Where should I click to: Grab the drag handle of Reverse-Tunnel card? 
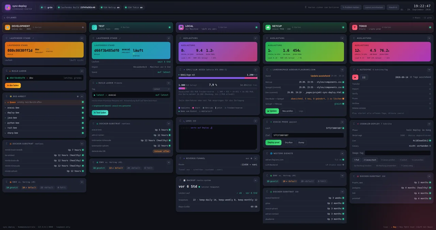click(181, 158)
